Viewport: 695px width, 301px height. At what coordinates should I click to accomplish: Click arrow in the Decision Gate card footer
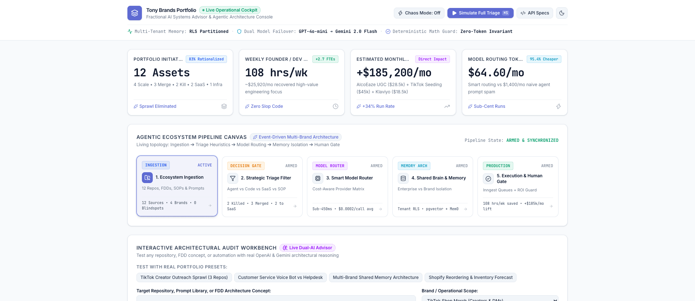click(295, 206)
